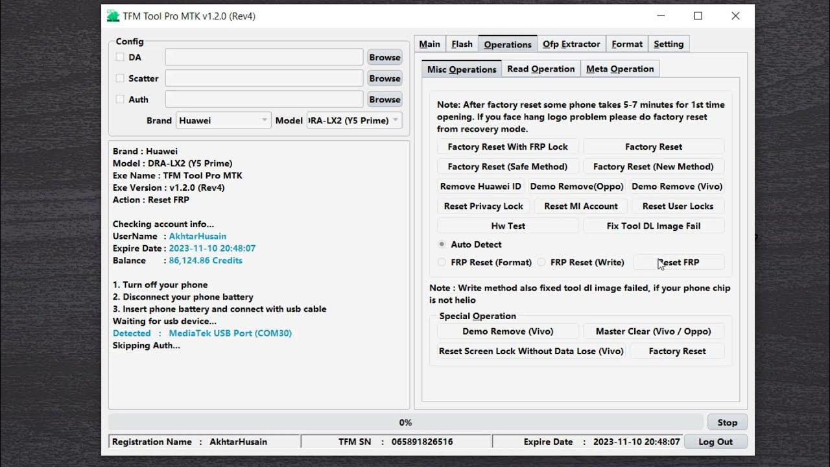
Task: Open the Read Operation sub-tab
Action: [x=541, y=69]
